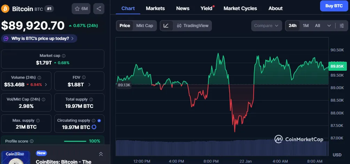Open the Market Cycles tab
The image size is (350, 164).
pyautogui.click(x=240, y=8)
